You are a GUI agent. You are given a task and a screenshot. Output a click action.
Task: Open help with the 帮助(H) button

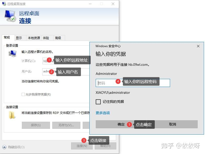[106, 146]
